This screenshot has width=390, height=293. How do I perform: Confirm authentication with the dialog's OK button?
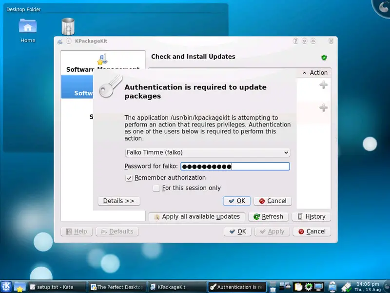coord(237,201)
